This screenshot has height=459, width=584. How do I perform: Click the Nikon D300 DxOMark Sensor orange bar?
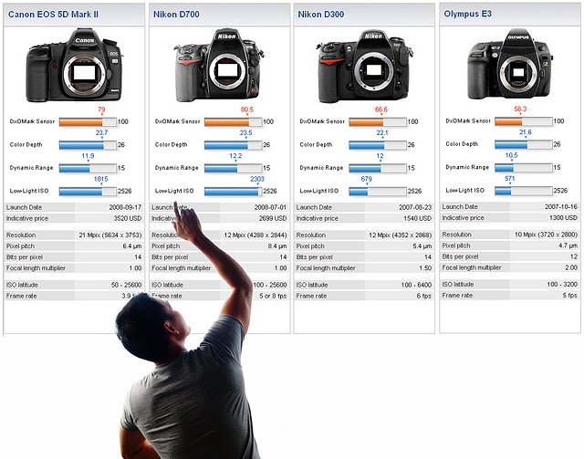pos(378,122)
